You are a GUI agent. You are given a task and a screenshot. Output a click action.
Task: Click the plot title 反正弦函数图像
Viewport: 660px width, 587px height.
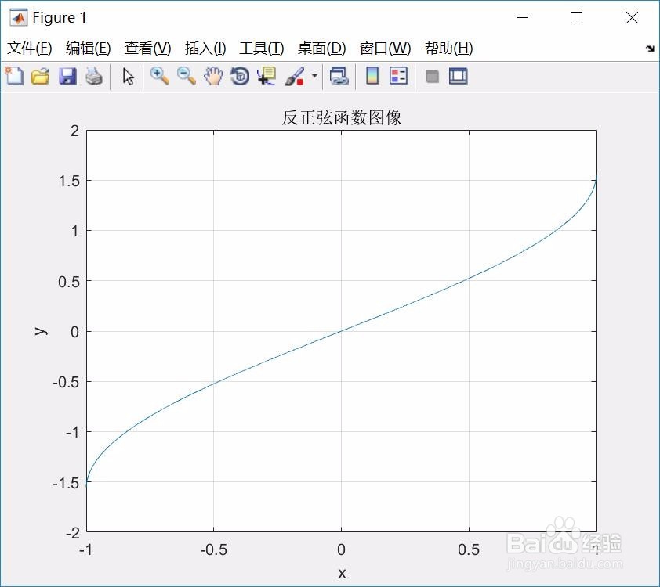click(341, 117)
